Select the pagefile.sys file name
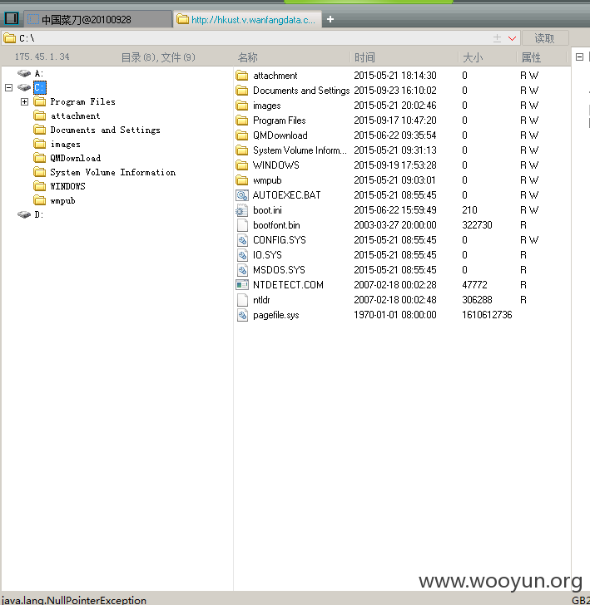Screen dimensions: 590x605 pos(276,315)
